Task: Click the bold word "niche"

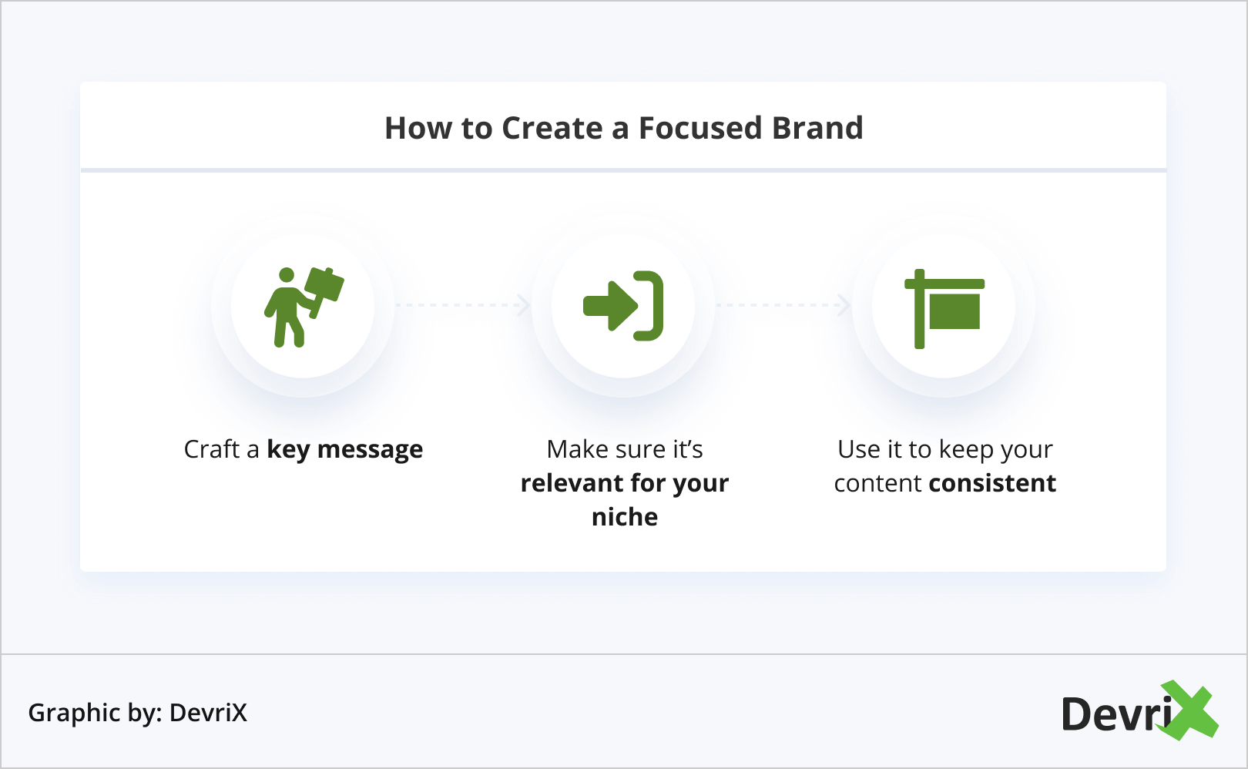Action: [x=624, y=517]
